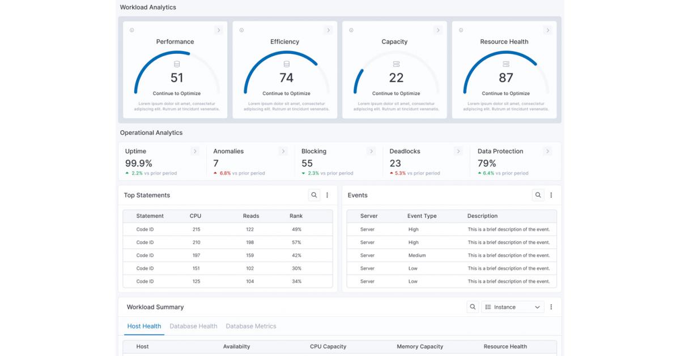Switch to the Database Health tab
Screen dimensions: 680x356
[193, 327]
